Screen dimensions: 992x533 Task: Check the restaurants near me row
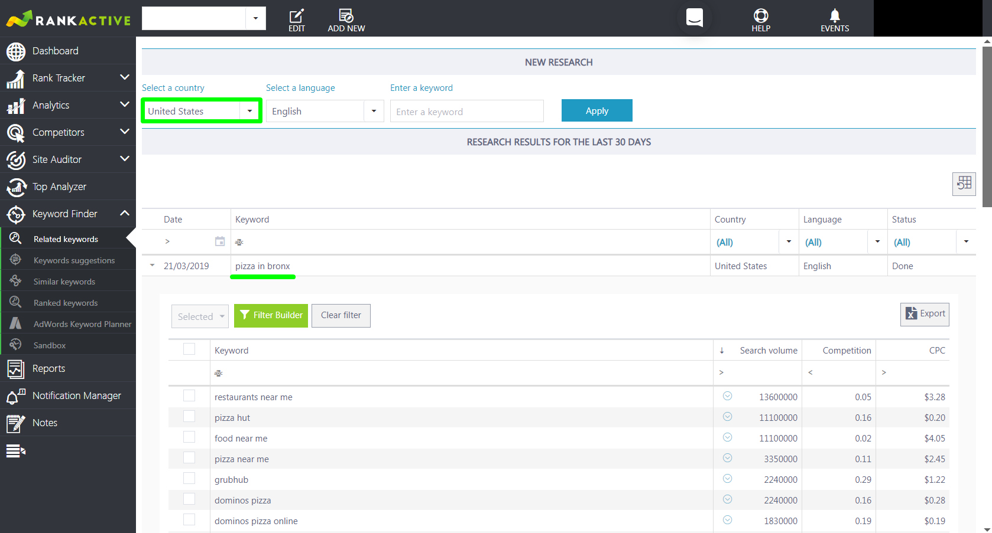point(189,395)
